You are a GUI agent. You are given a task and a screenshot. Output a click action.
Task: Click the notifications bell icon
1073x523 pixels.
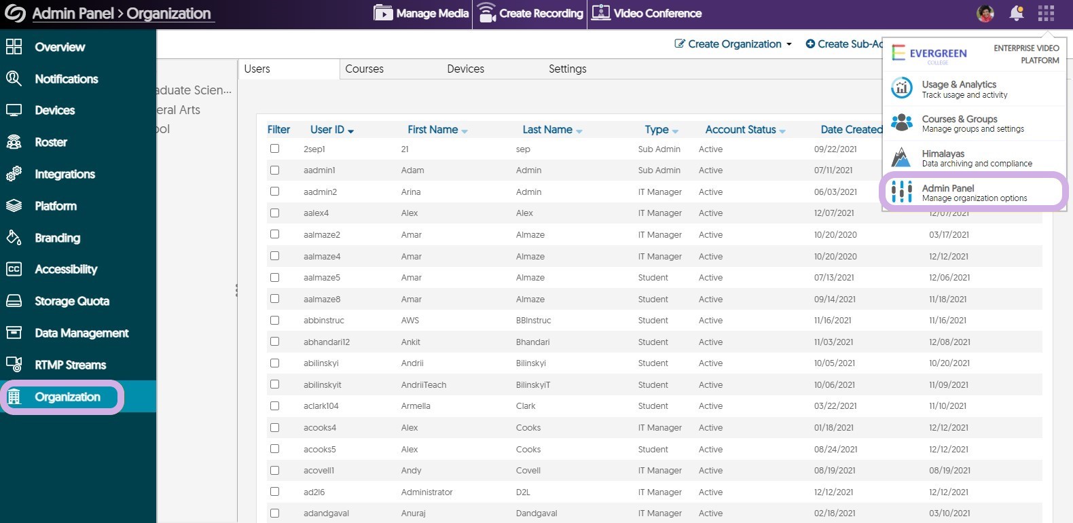pos(1016,13)
